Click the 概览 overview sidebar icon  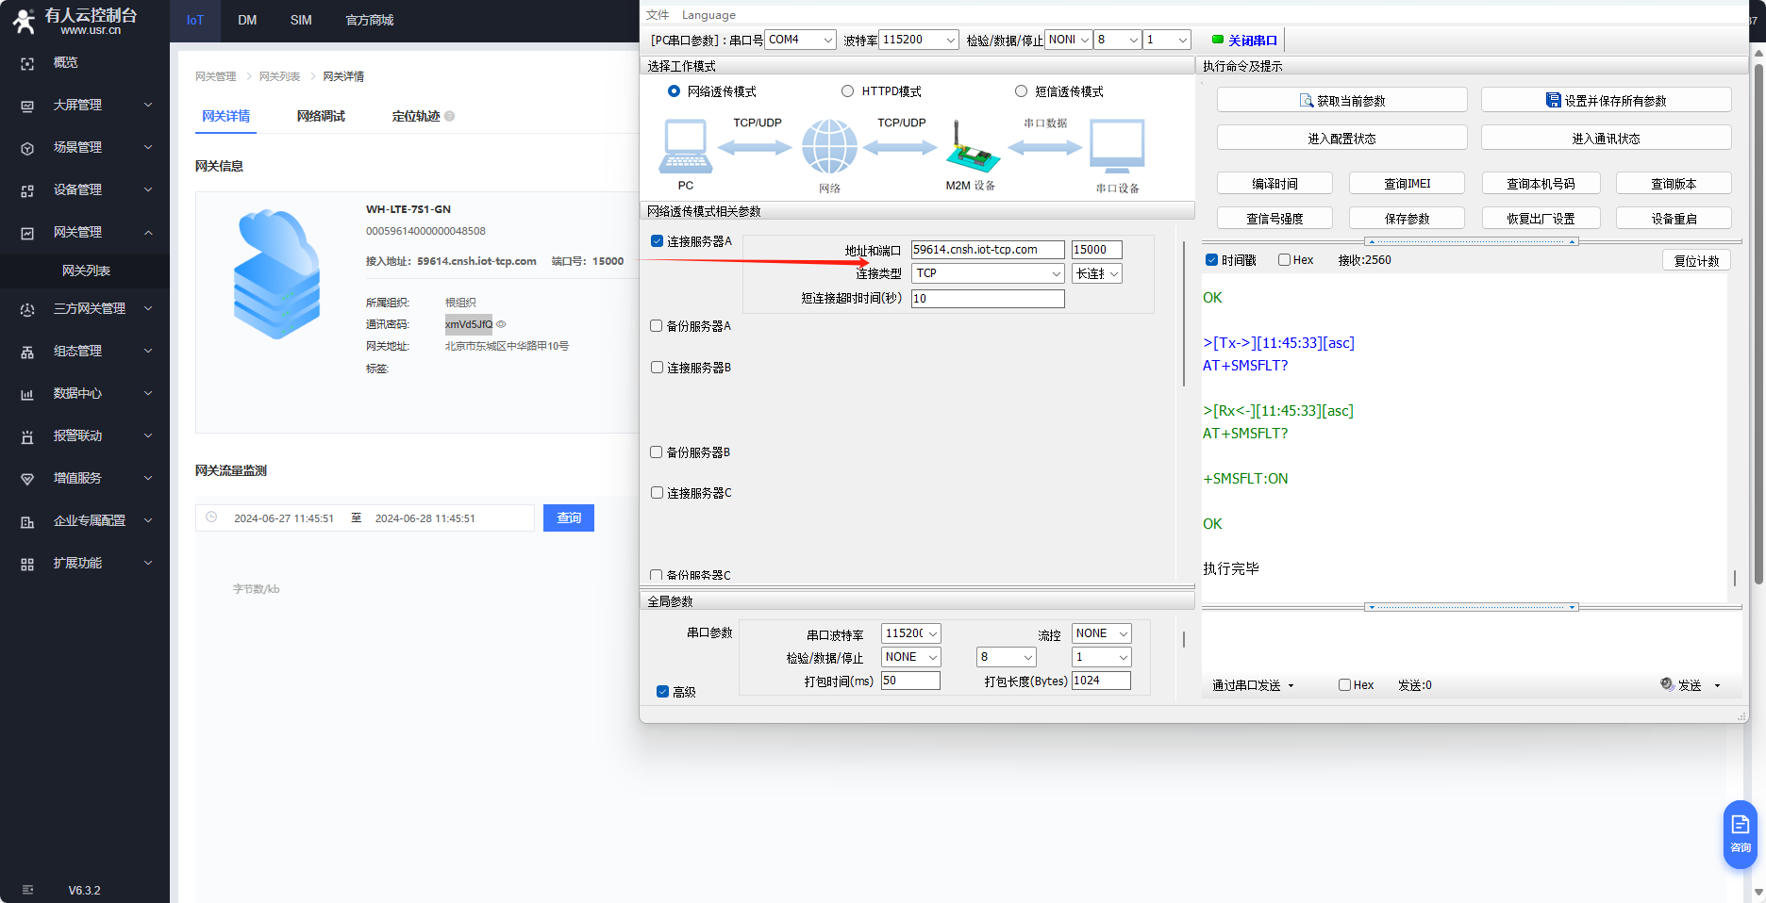(x=27, y=63)
